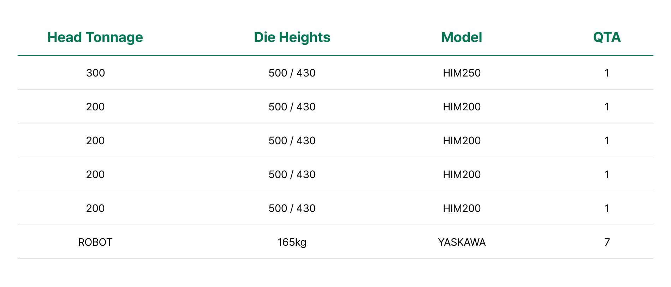
Task: Click the last 200 head tonnage cell
Action: 95,208
